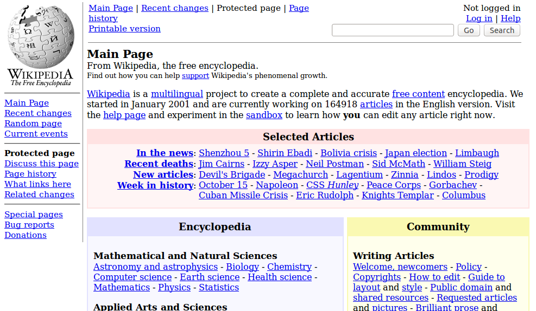Open the Computer science link
536x311 pixels.
(x=133, y=277)
